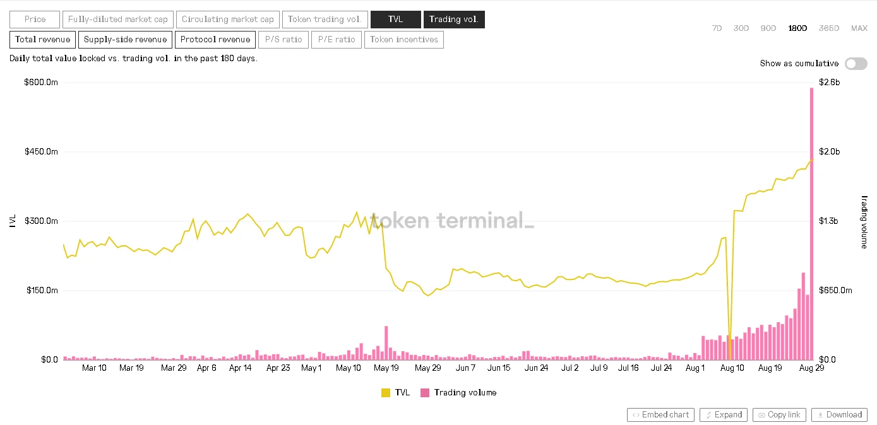This screenshot has width=877, height=425.
Task: Click the Embed chart code icon
Action: point(636,415)
